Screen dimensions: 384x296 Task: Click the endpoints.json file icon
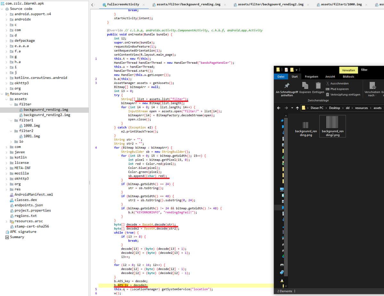tap(12, 205)
